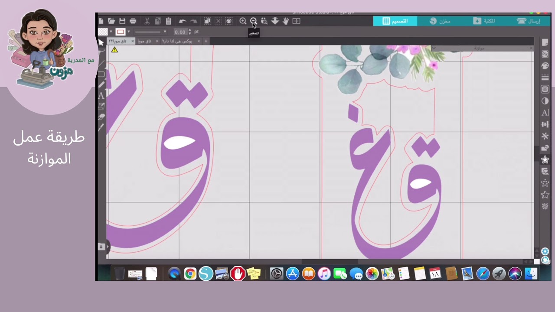The image size is (555, 312).
Task: Zoom in with the magnifier plus icon
Action: click(x=243, y=21)
